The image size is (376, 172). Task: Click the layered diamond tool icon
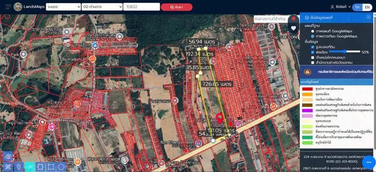(8, 156)
